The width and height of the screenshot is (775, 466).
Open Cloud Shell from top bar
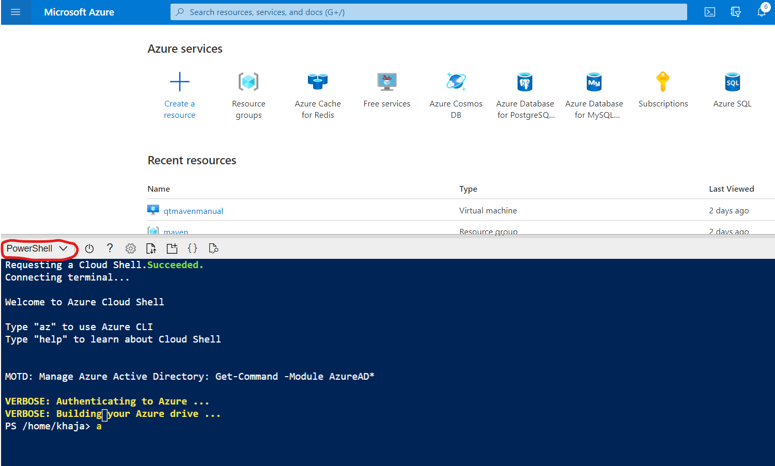[x=710, y=12]
